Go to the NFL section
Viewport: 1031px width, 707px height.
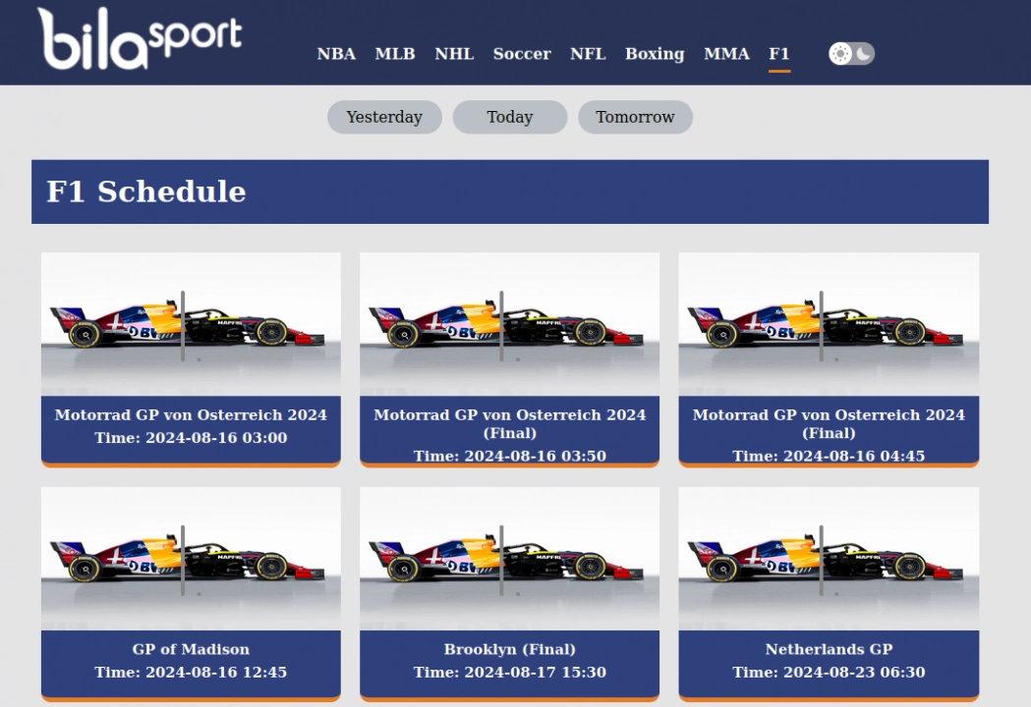pos(588,54)
